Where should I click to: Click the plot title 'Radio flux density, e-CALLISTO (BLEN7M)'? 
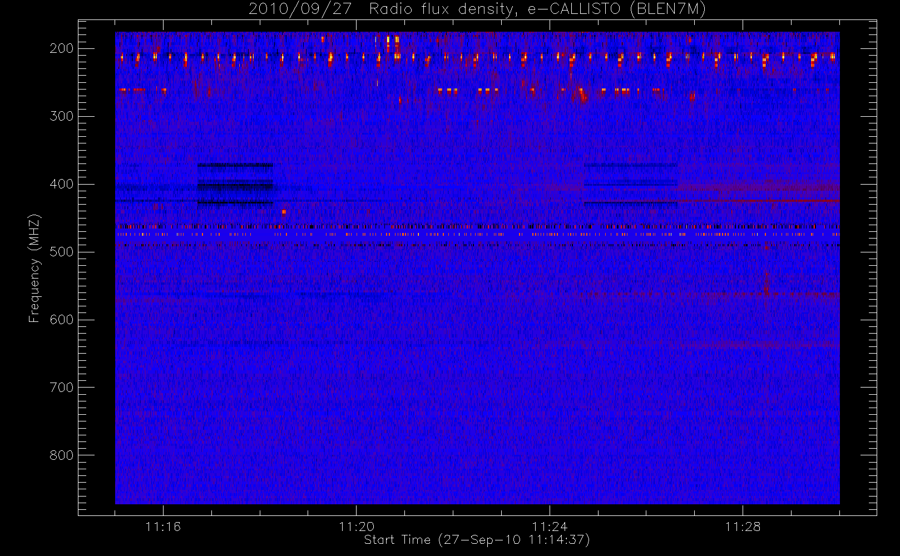(537, 9)
